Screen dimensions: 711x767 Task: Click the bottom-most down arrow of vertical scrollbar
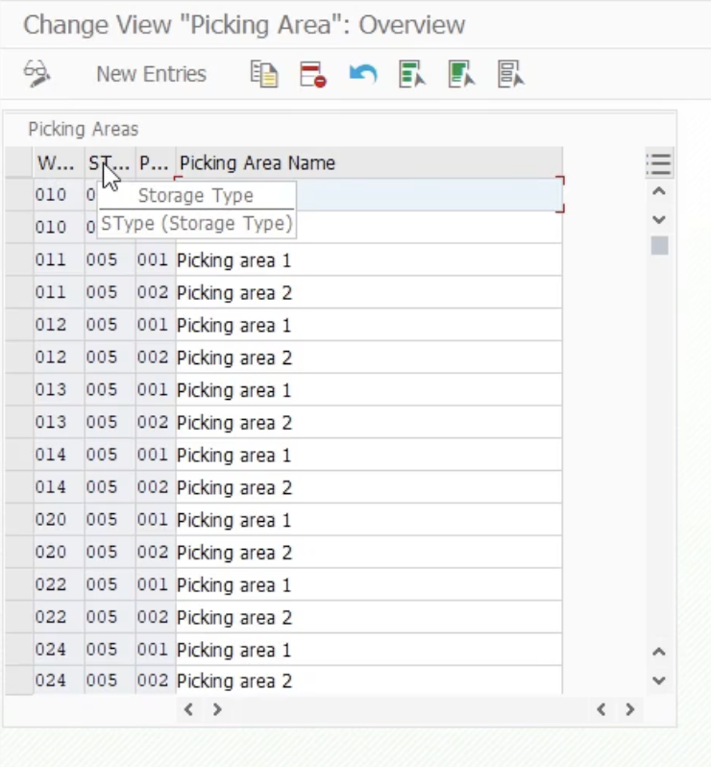pyautogui.click(x=659, y=680)
